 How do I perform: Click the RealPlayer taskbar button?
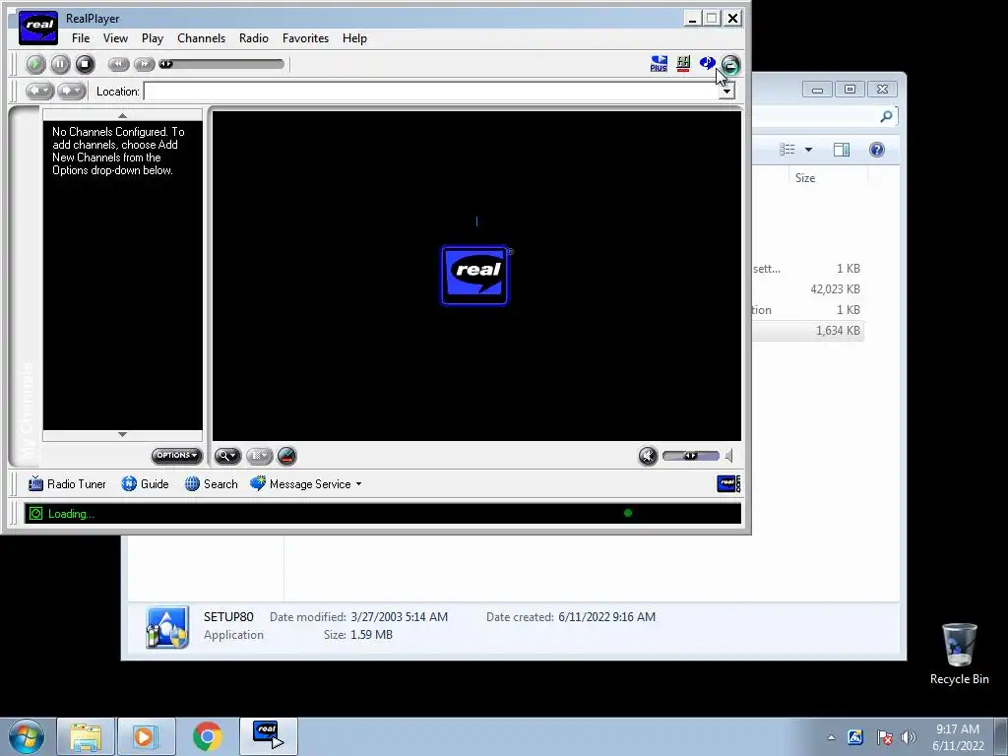269,736
